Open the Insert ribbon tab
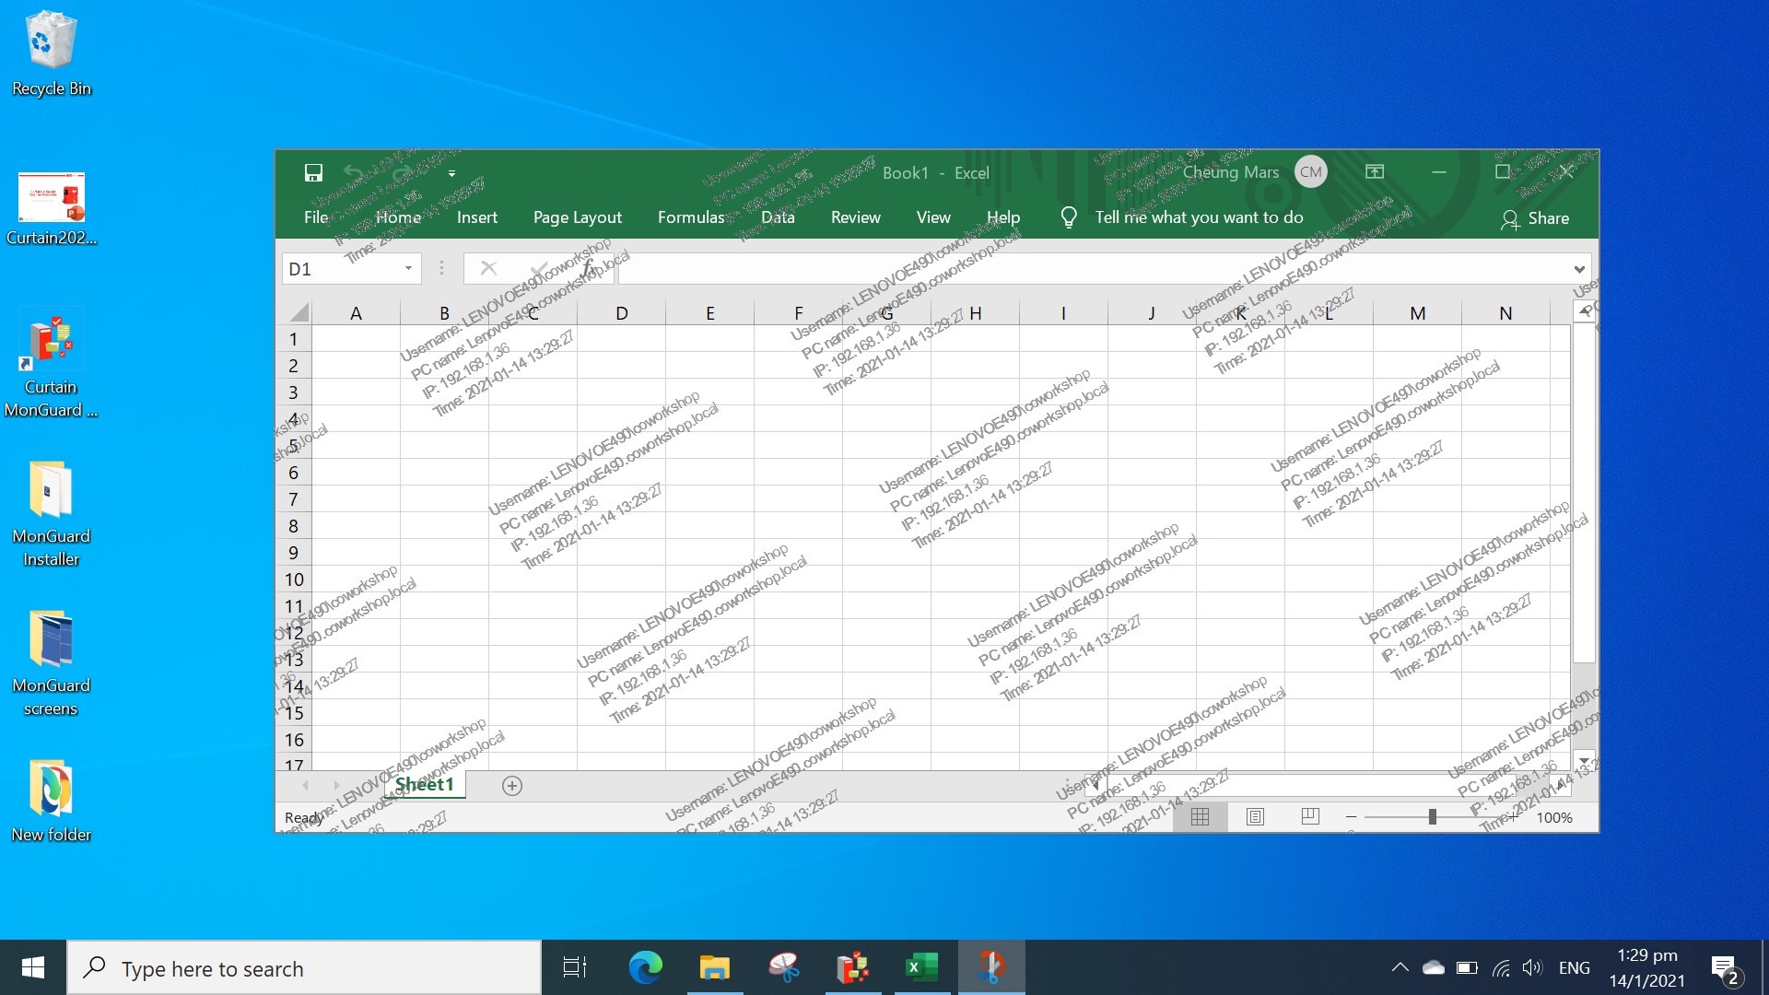Screen dimensions: 1769x995 [477, 217]
